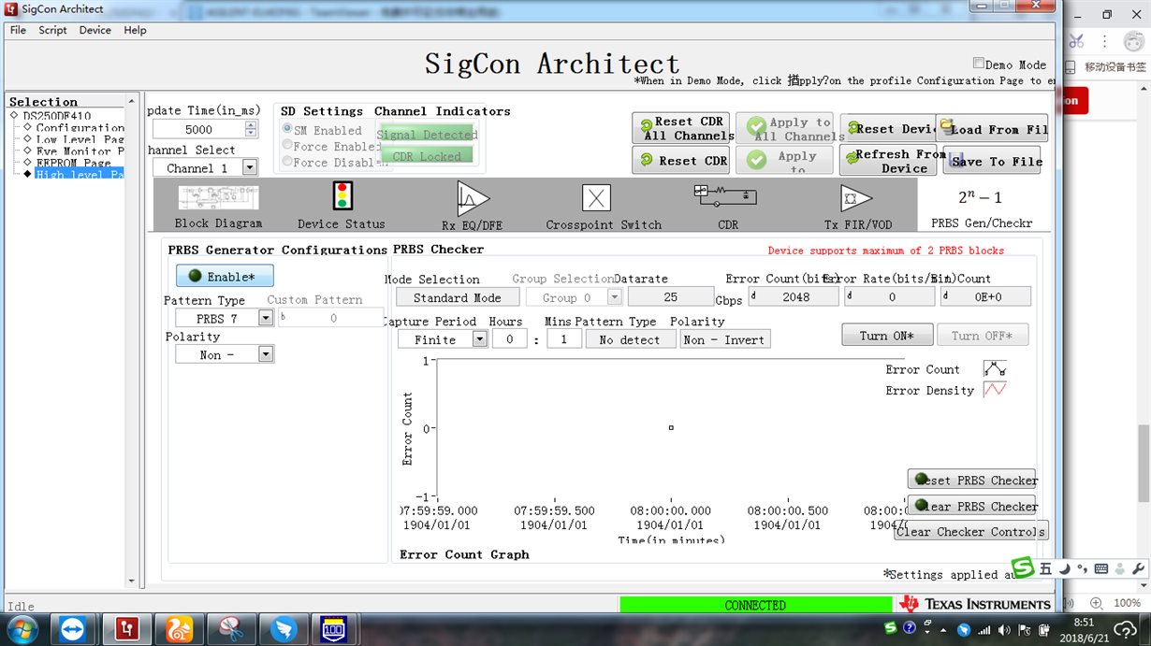The image size is (1151, 646).
Task: Open the Crosspoint Switch icon
Action: pyautogui.click(x=596, y=197)
